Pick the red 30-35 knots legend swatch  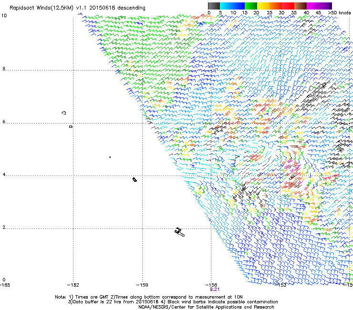tap(288, 6)
